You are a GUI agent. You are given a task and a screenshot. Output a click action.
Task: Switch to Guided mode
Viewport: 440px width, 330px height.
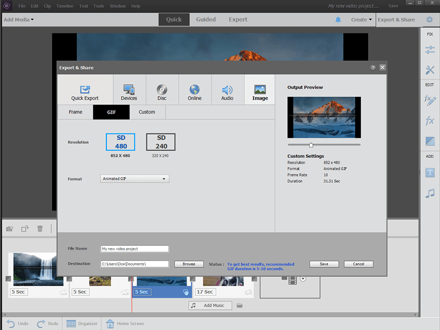pos(206,20)
